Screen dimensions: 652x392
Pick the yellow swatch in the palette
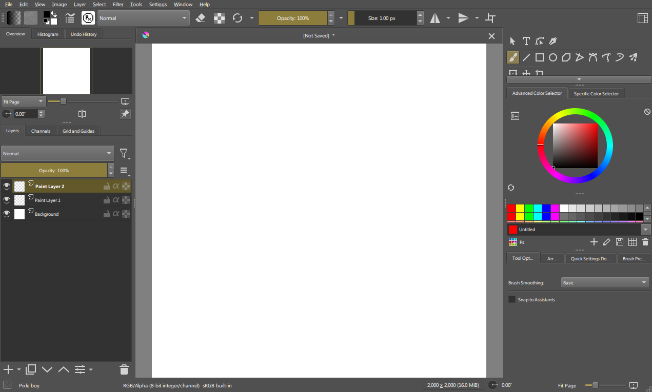[520, 208]
